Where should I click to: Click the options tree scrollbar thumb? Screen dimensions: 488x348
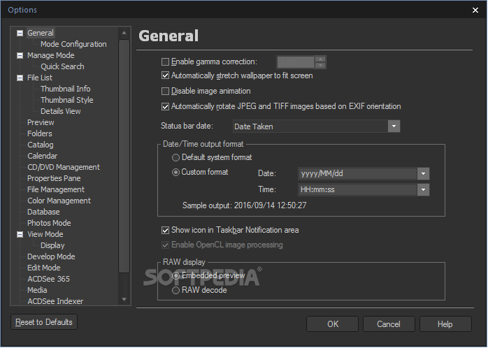pos(124,156)
